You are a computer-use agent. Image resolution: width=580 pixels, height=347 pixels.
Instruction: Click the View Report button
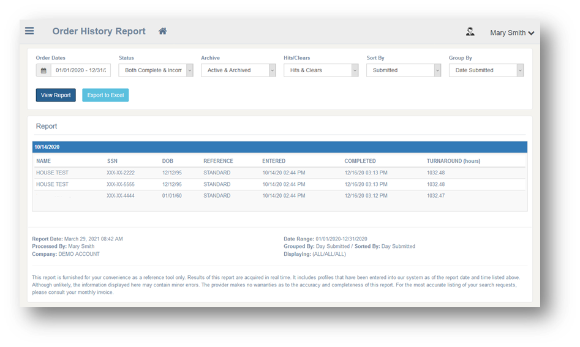point(56,95)
